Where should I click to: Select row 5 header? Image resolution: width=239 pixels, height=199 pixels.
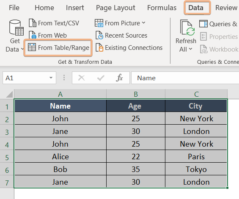tap(7, 157)
